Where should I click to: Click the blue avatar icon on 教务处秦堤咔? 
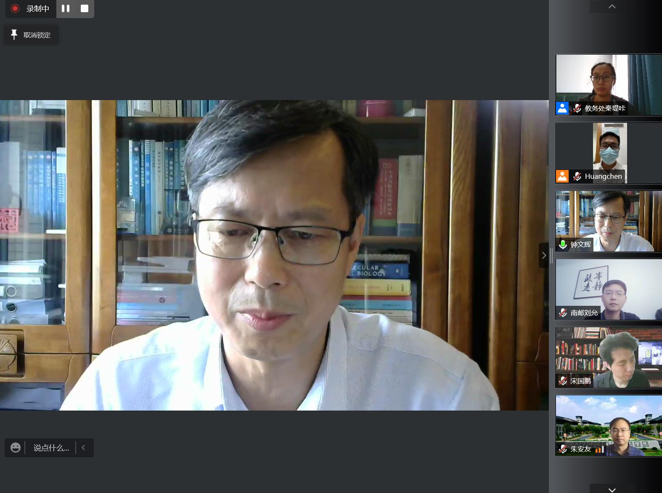pyautogui.click(x=562, y=108)
